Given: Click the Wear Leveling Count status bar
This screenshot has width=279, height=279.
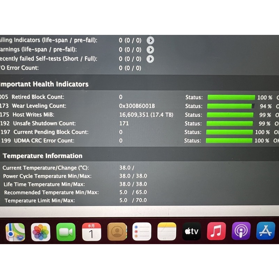Looking at the screenshot, I should tap(231, 106).
